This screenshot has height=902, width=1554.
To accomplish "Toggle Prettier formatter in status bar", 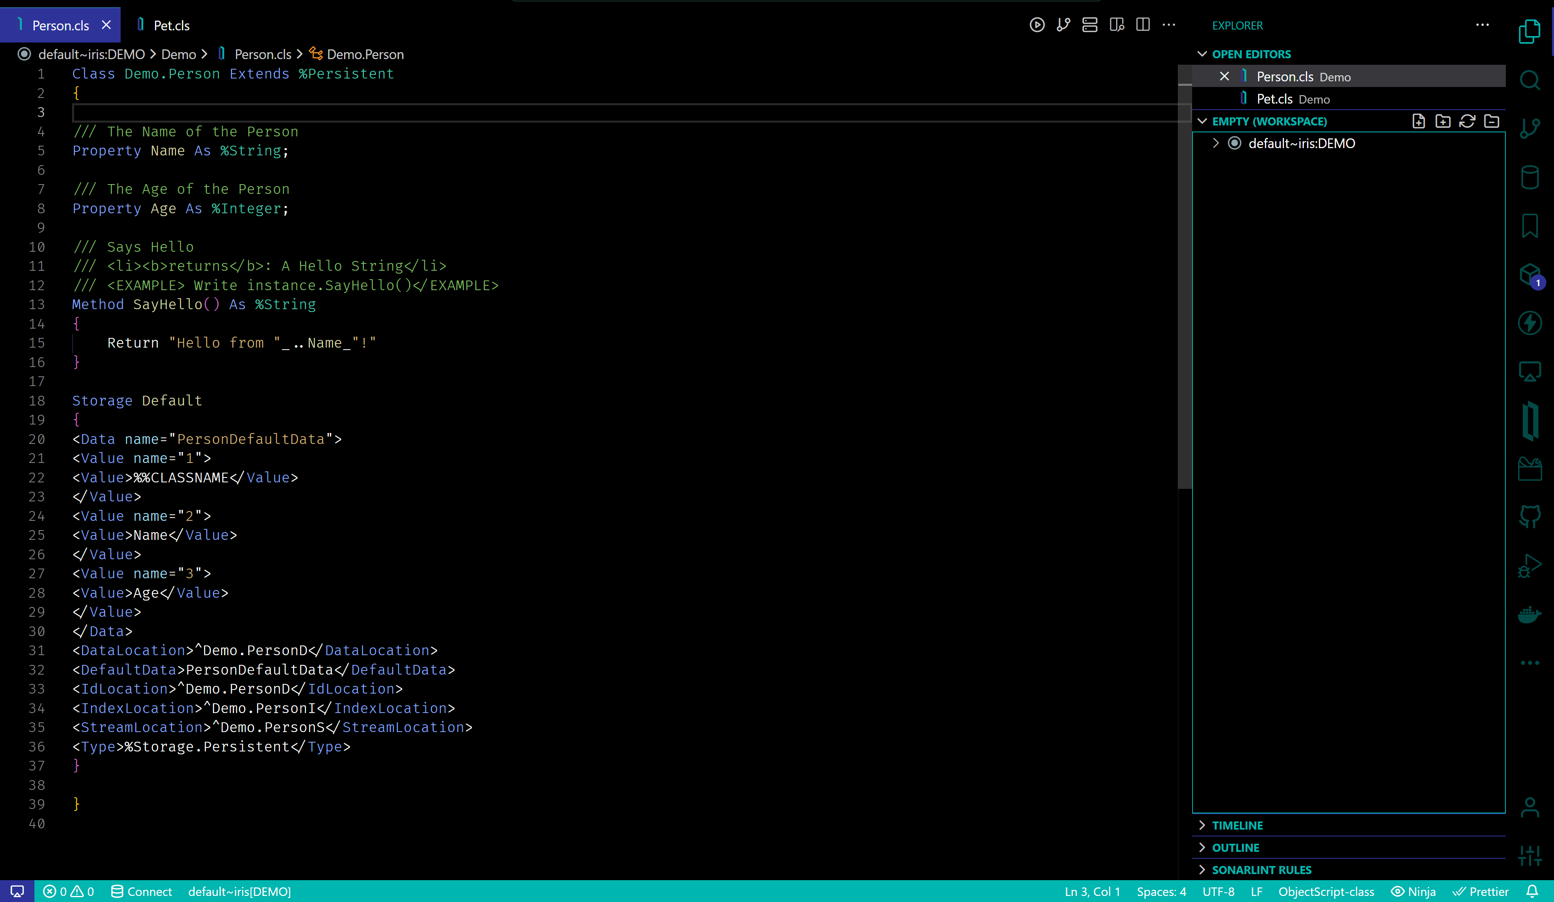I will pos(1481,891).
